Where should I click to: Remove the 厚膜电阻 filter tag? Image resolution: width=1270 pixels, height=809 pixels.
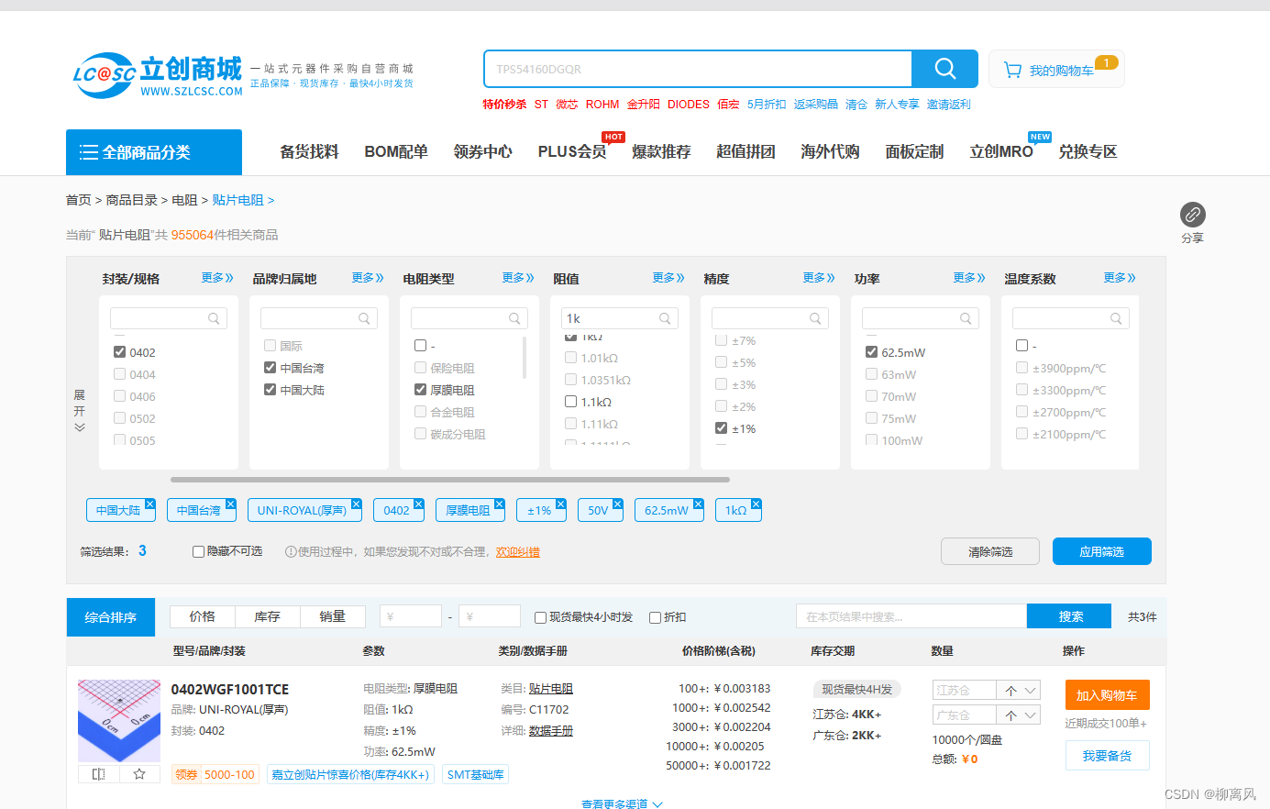point(499,504)
